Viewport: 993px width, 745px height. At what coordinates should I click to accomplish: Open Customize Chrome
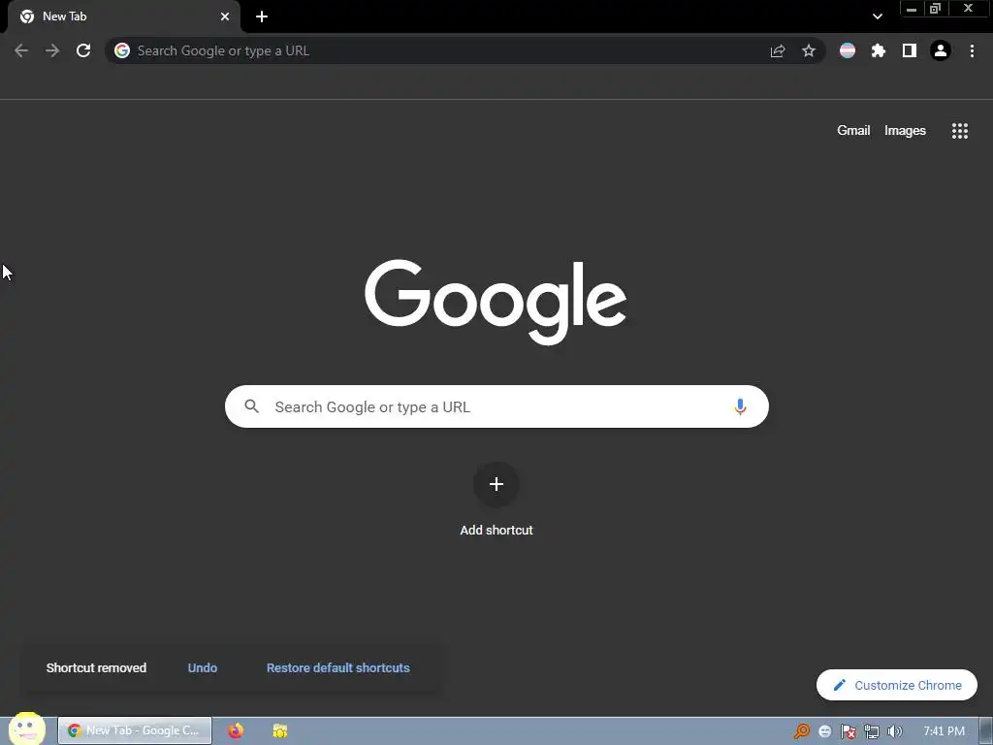point(896,685)
